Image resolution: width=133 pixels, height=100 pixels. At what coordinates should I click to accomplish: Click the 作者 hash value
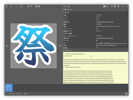tap(106, 45)
